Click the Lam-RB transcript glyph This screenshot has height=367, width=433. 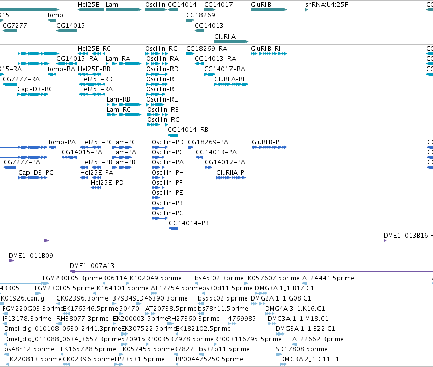[124, 105]
